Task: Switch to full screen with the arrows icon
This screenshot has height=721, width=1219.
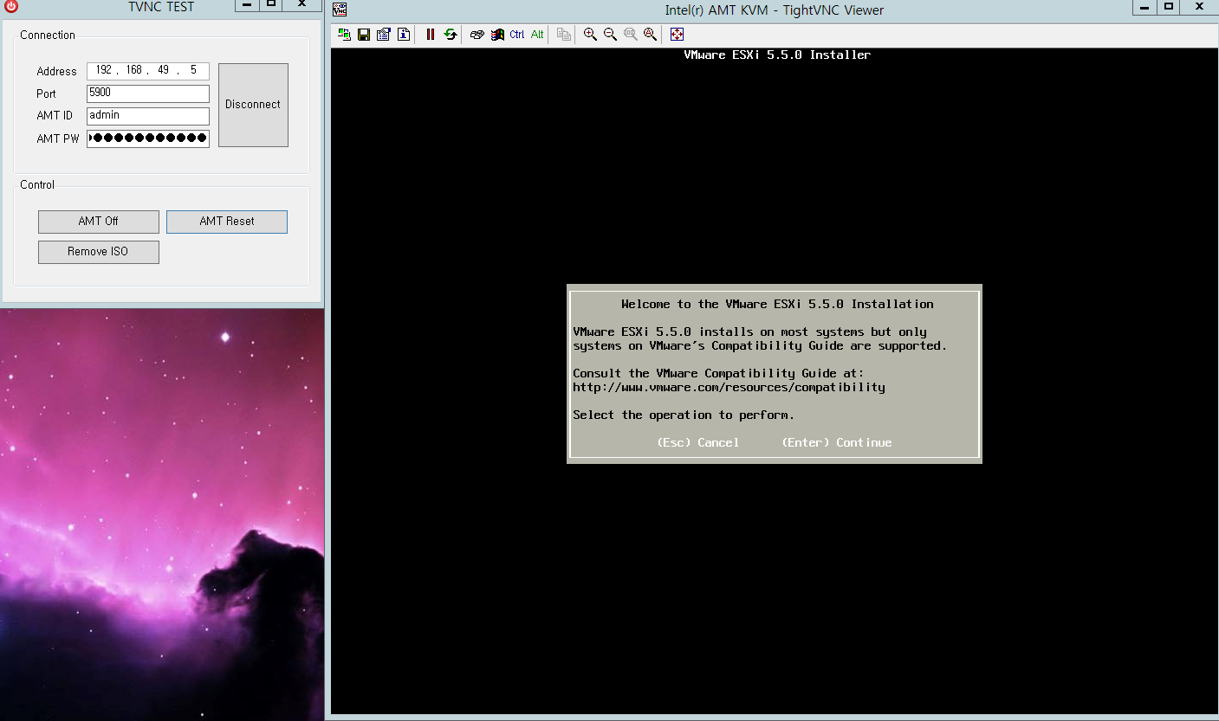Action: click(x=677, y=35)
